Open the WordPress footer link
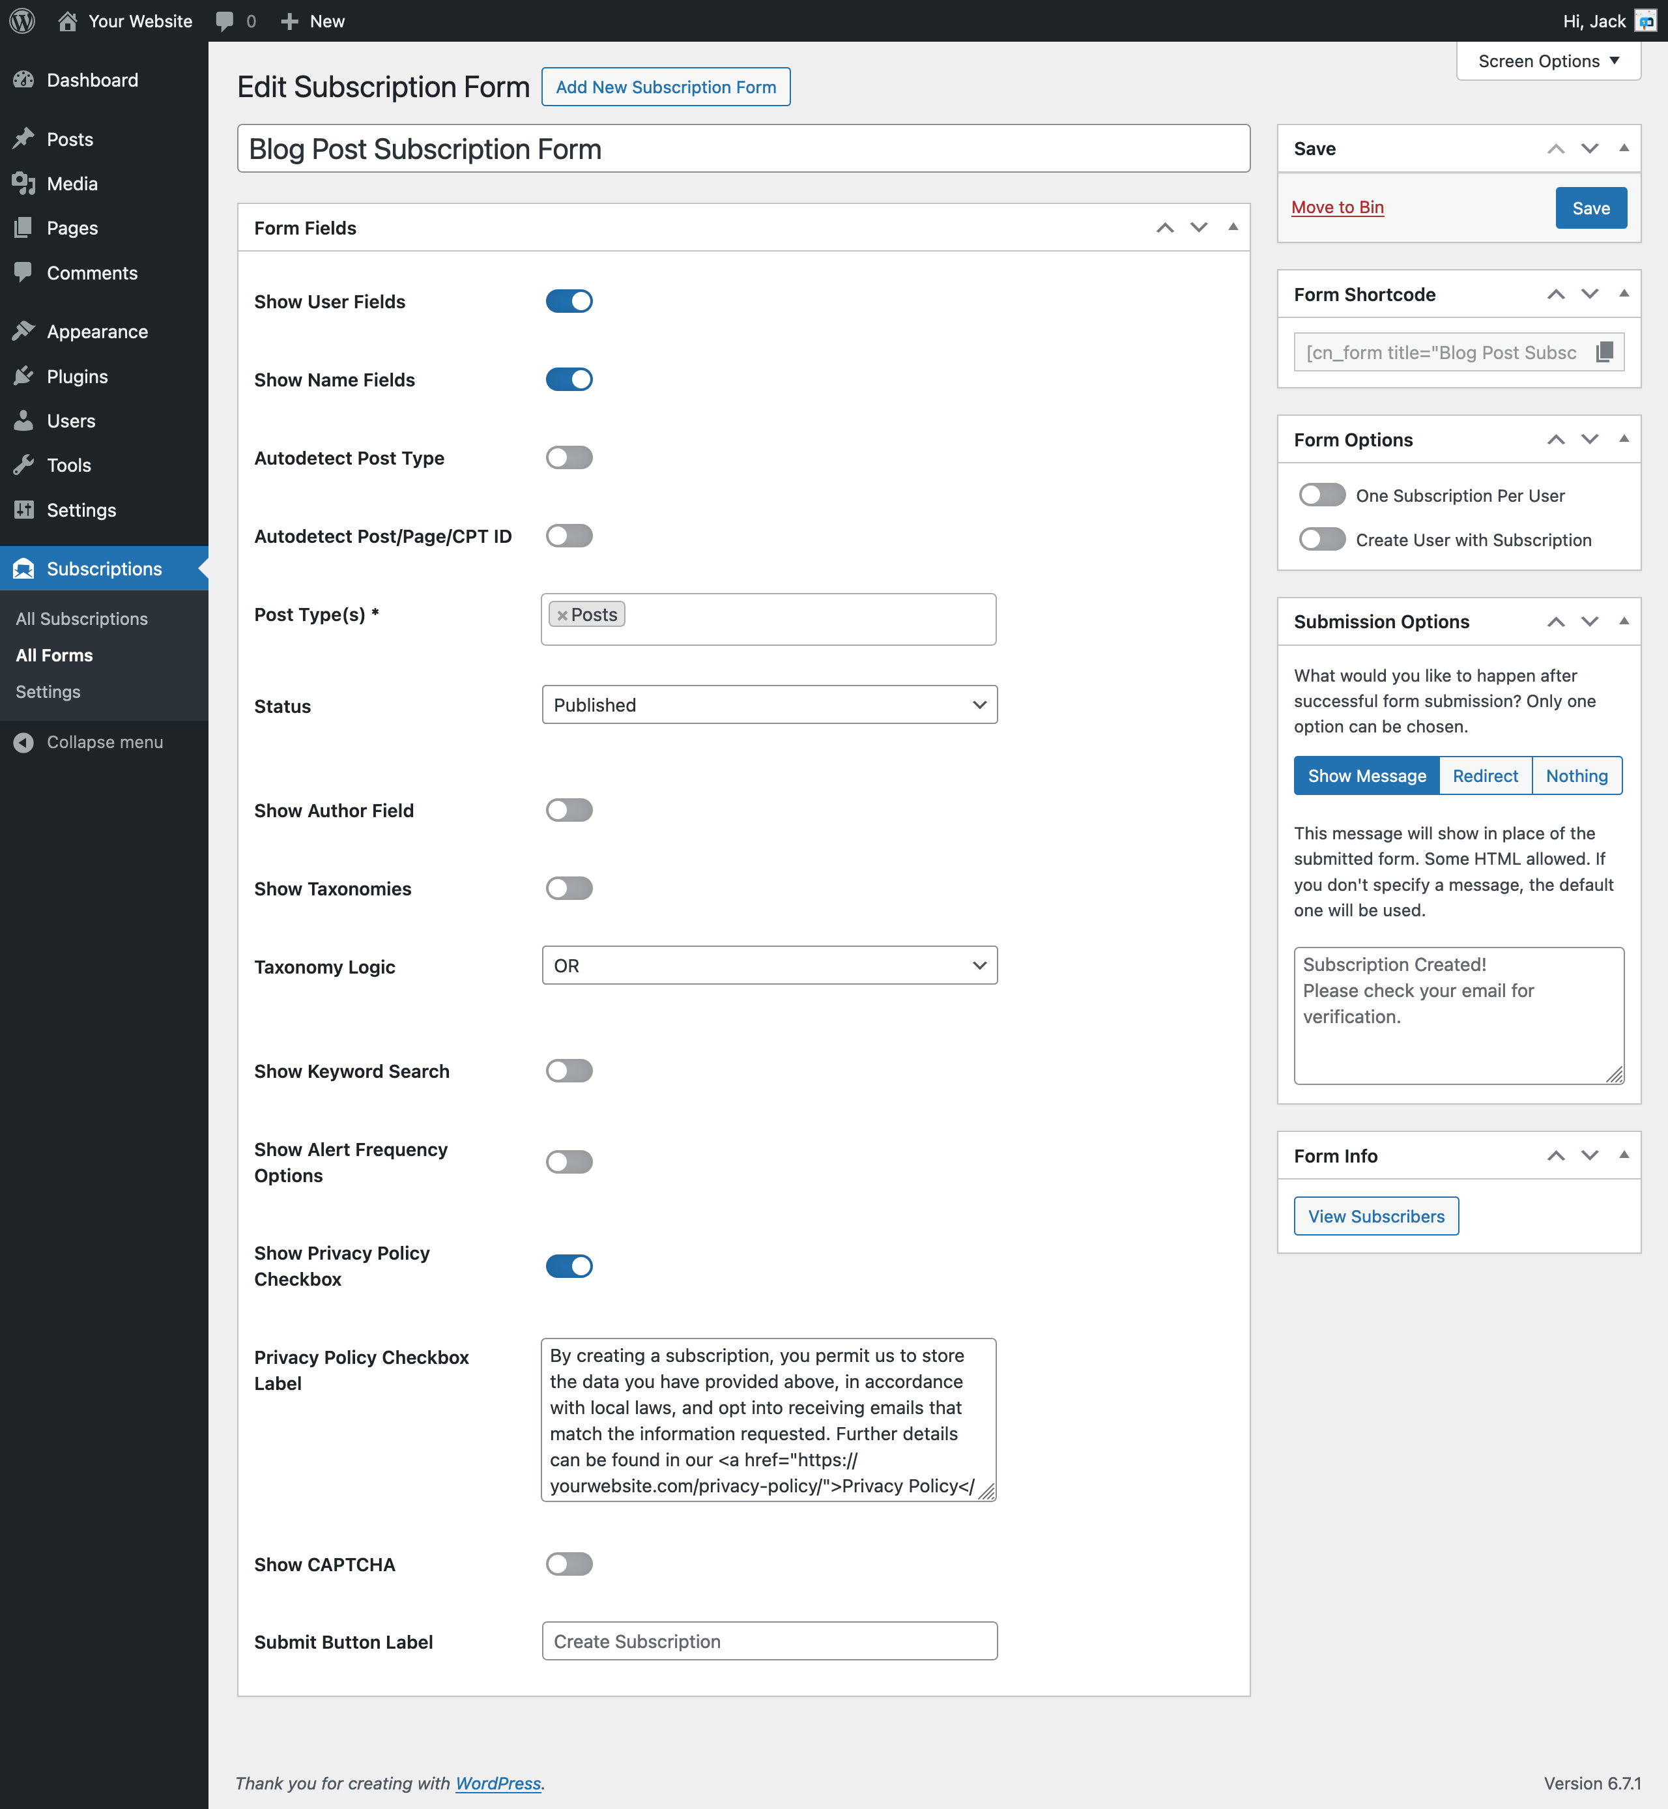 click(498, 1783)
